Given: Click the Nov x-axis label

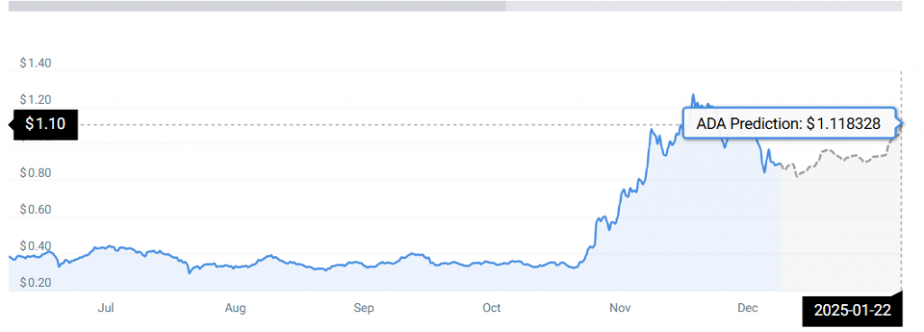Looking at the screenshot, I should 621,308.
